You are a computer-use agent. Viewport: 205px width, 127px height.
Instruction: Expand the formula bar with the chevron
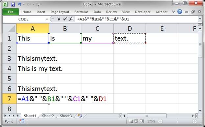click(200, 19)
